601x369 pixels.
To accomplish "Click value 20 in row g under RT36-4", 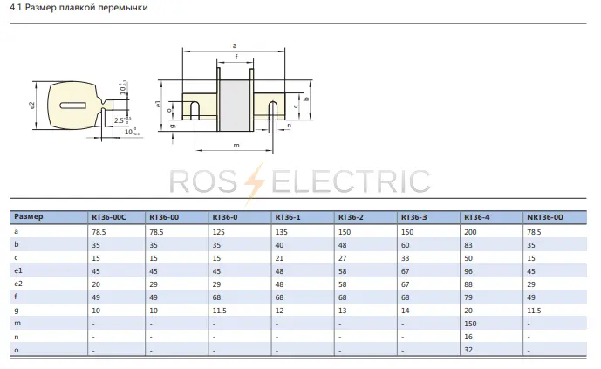I will tap(468, 311).
